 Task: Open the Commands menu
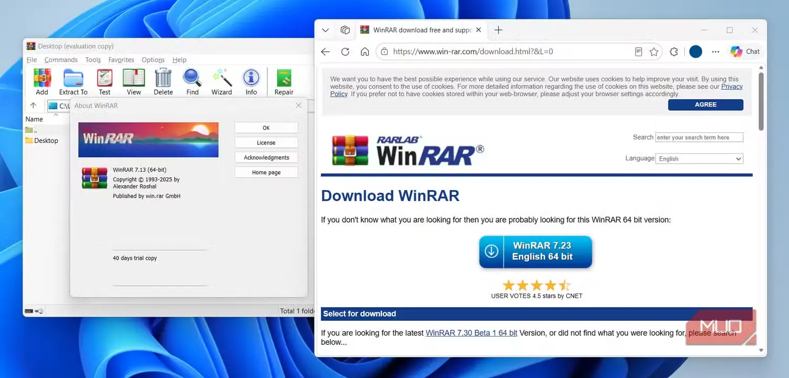pyautogui.click(x=61, y=60)
